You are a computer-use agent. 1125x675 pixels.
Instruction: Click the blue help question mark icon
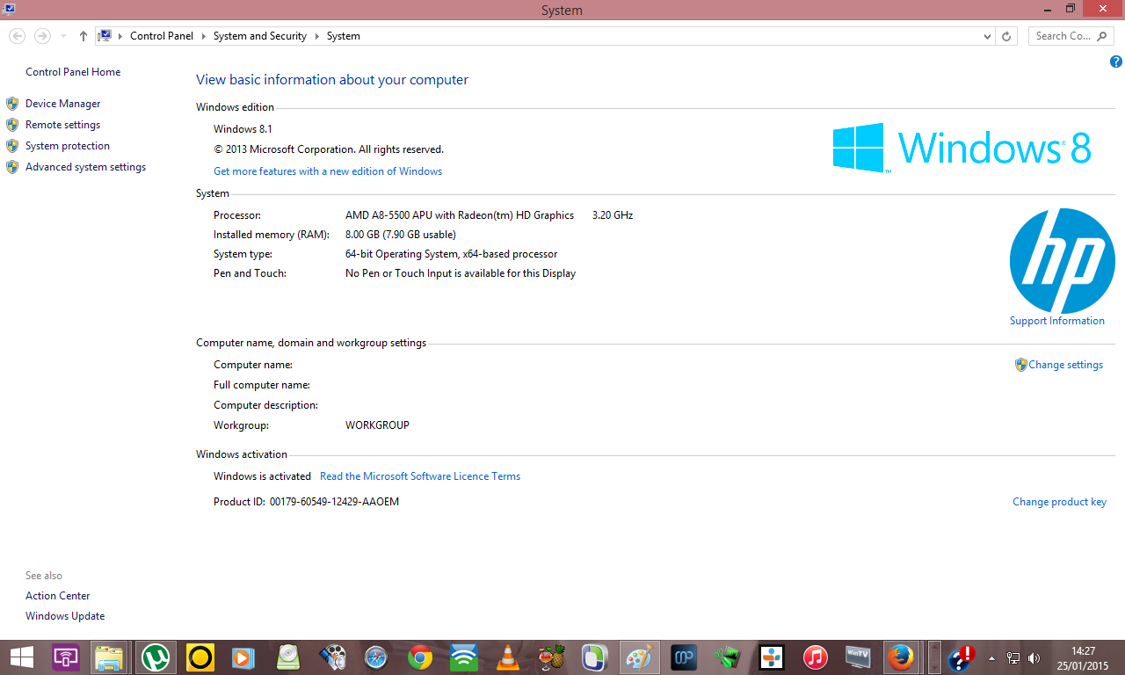tap(1115, 62)
